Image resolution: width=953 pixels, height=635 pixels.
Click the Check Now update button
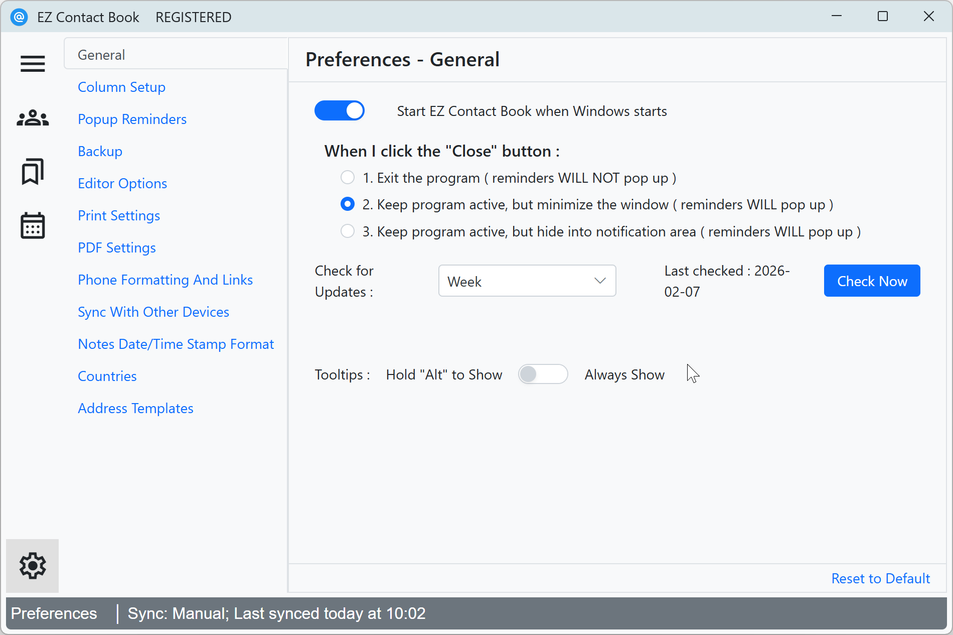[872, 281]
